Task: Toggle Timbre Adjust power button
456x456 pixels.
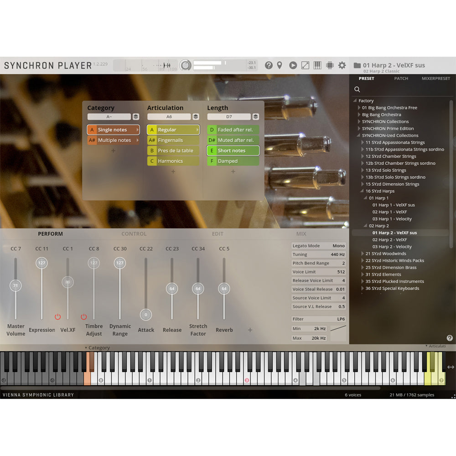Action: [83, 316]
